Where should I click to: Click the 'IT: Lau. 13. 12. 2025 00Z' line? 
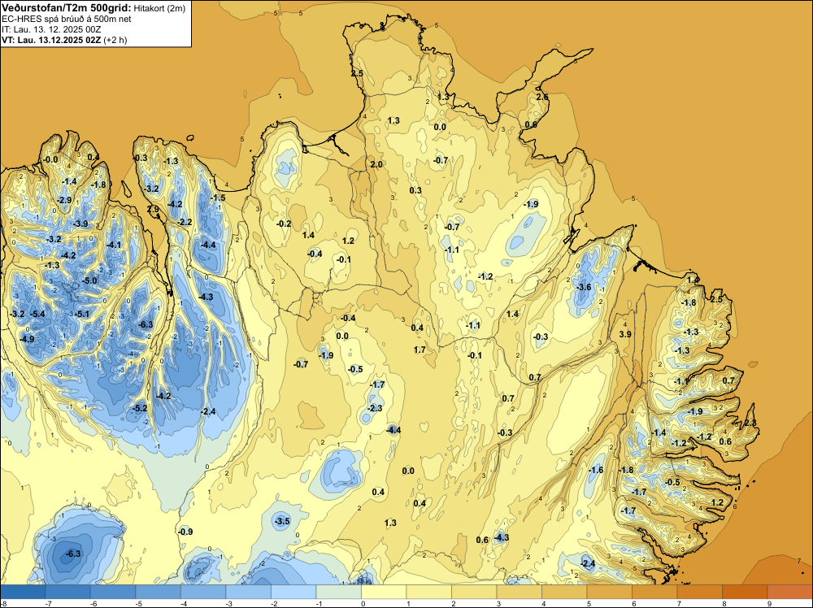pyautogui.click(x=50, y=29)
